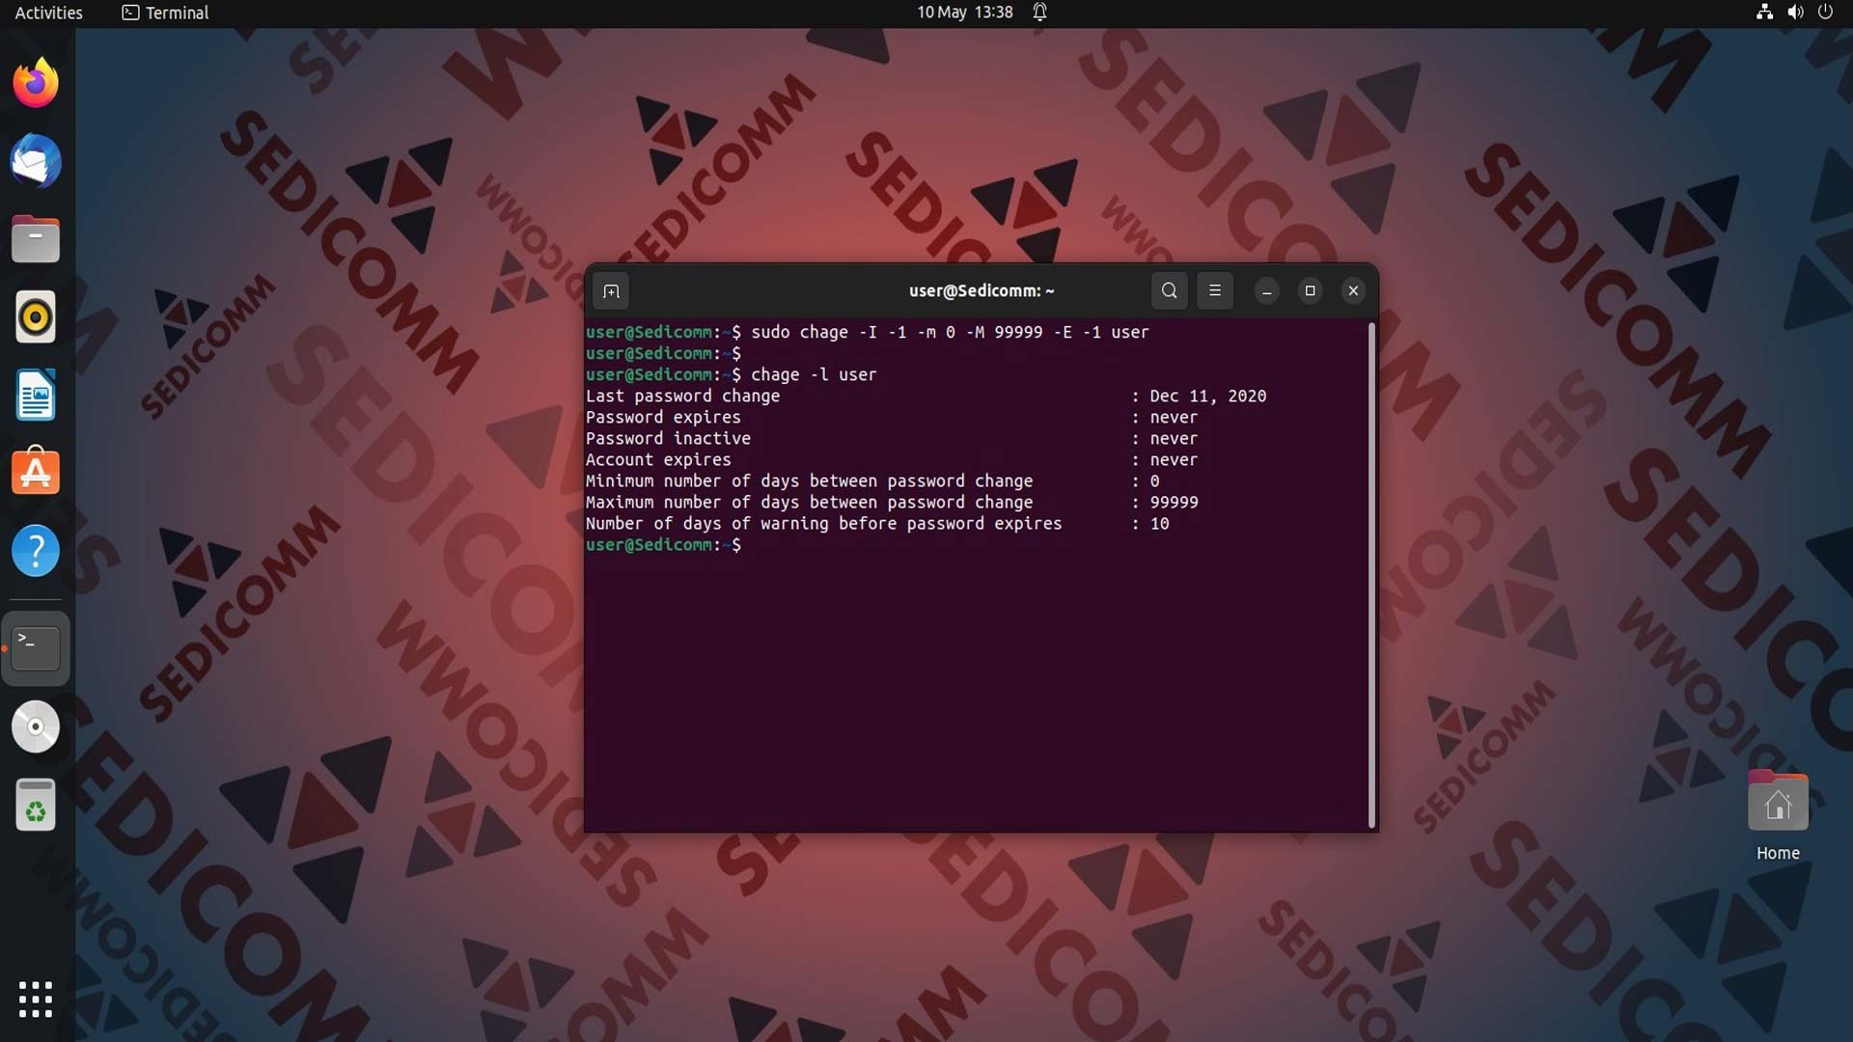Open new tab in terminal

611,291
